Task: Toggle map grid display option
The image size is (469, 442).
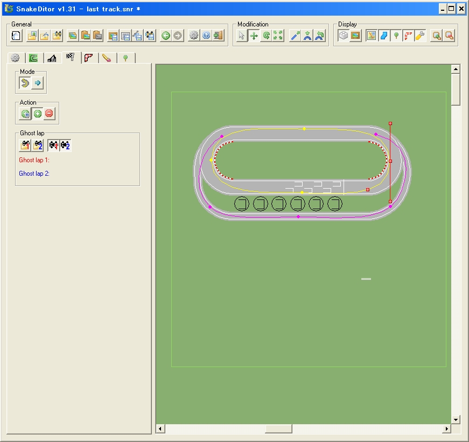Action: (x=372, y=36)
